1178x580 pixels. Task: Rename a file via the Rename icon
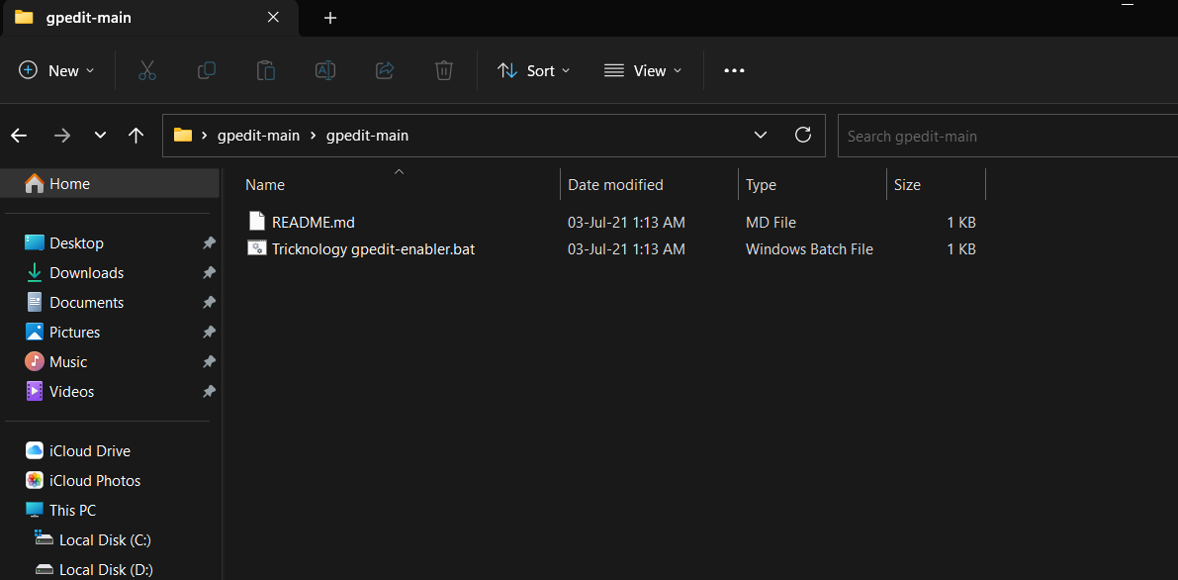tap(324, 70)
